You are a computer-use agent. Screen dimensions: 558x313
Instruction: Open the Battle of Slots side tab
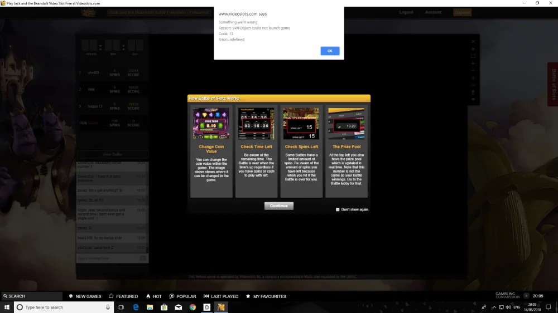pos(554,85)
